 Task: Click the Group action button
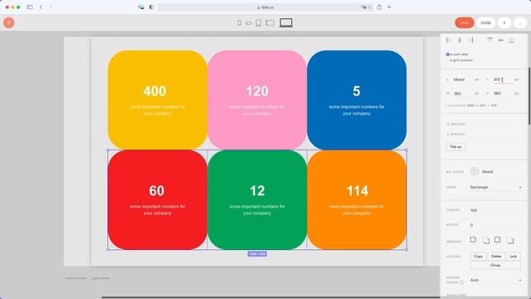click(495, 265)
